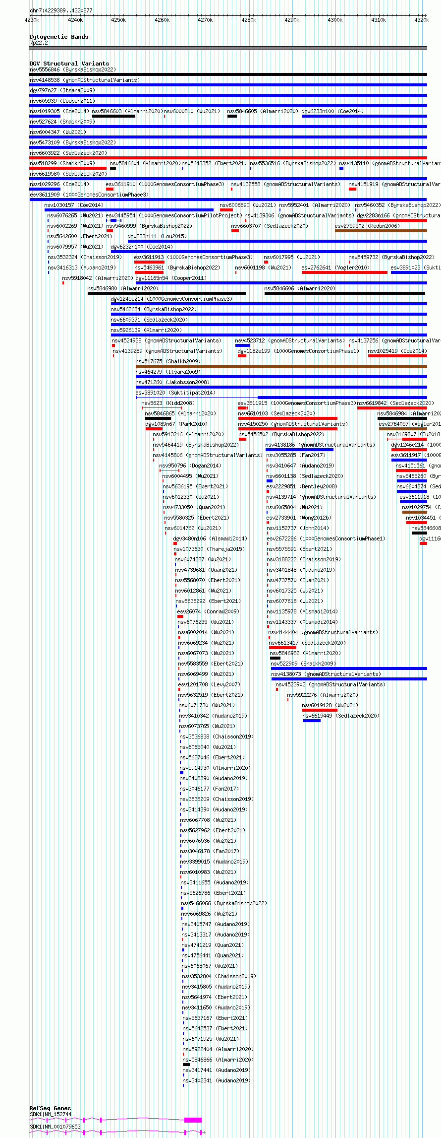This screenshot has width=441, height=1138.
Task: Select variant nsv6609371 (Sedlazeck2020)
Action: click(x=150, y=320)
